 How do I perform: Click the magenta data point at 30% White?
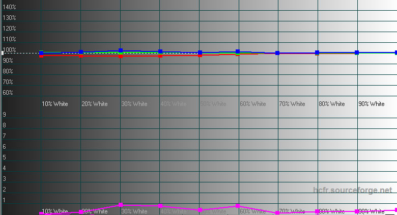121,205
